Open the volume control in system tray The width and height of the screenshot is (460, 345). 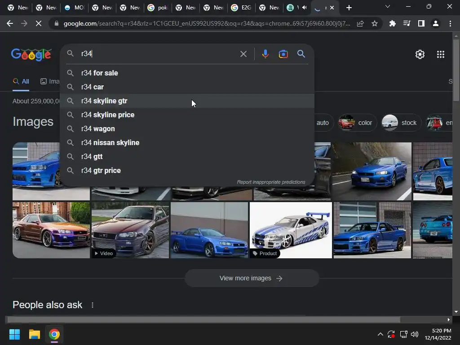(x=415, y=334)
